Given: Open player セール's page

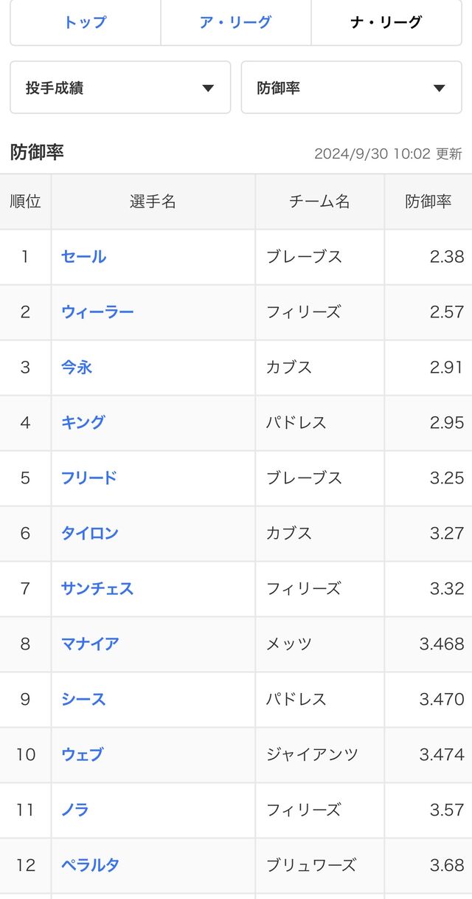Looking at the screenshot, I should pyautogui.click(x=84, y=257).
